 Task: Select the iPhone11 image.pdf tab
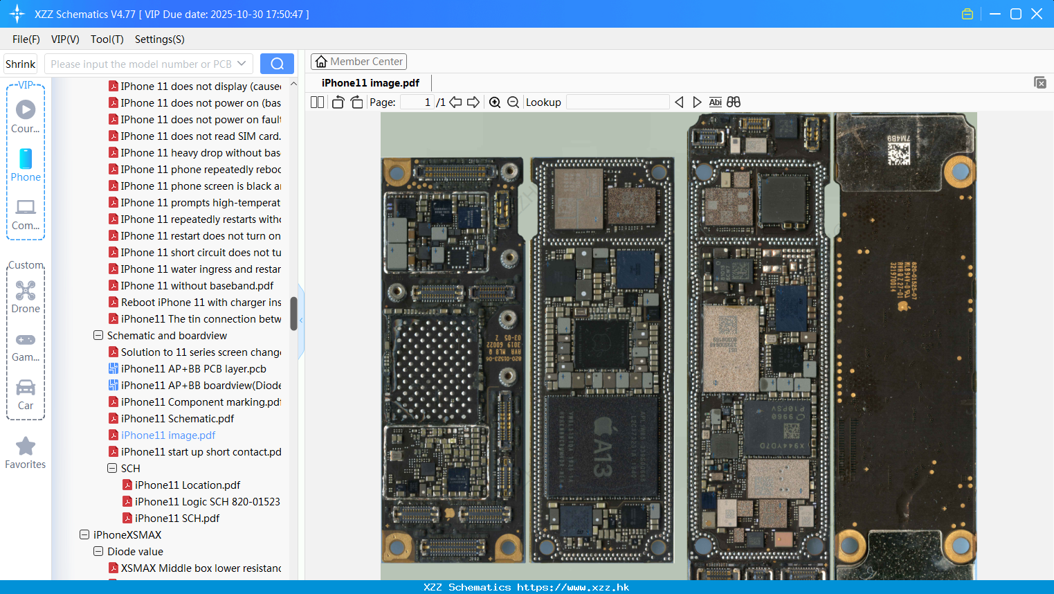coord(370,83)
